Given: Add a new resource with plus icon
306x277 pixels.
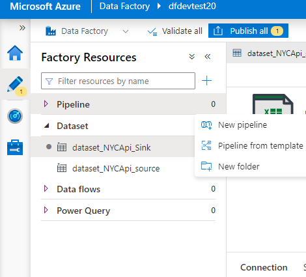Looking at the screenshot, I should click(206, 81).
